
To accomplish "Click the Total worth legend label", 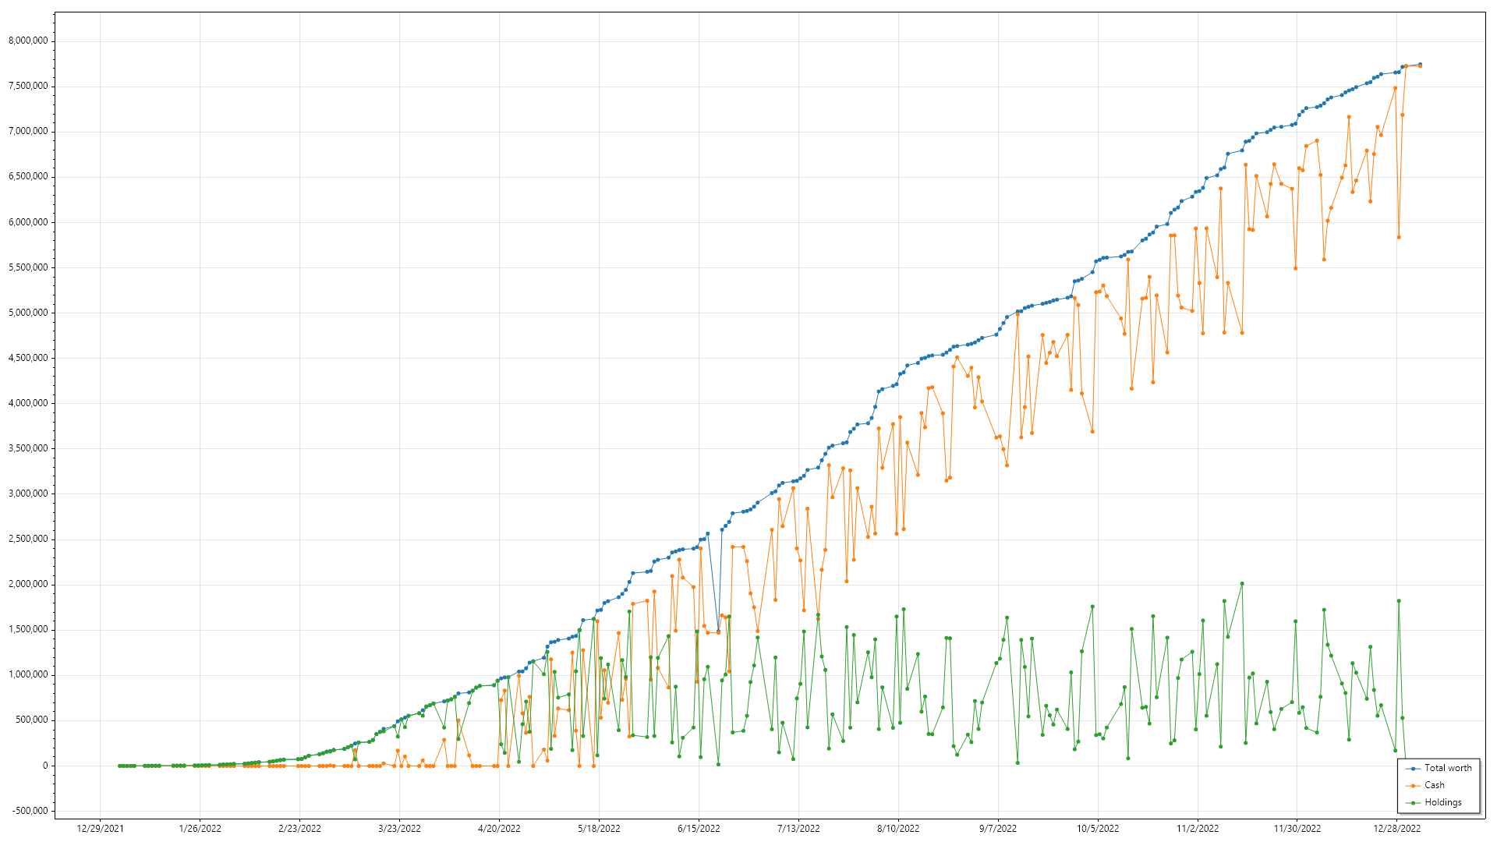I will 1448,768.
